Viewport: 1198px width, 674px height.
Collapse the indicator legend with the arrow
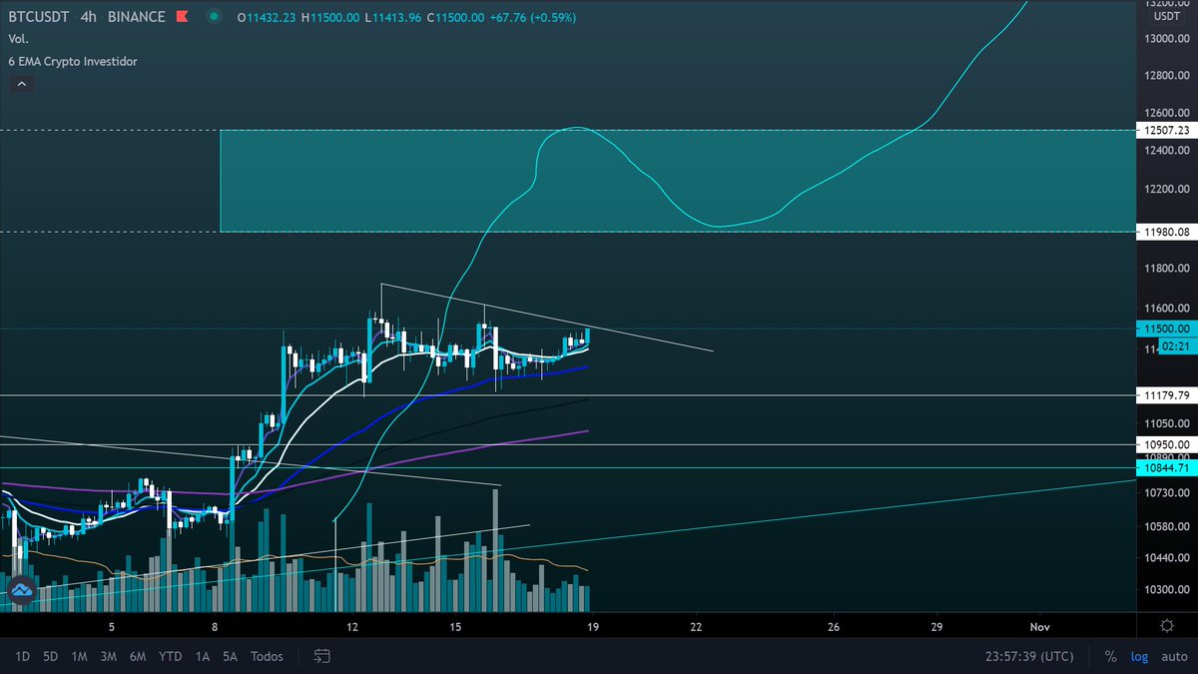click(x=21, y=85)
